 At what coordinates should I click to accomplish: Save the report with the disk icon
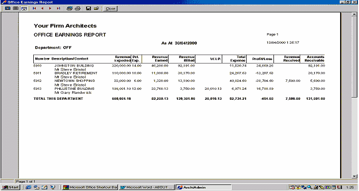point(89,8)
